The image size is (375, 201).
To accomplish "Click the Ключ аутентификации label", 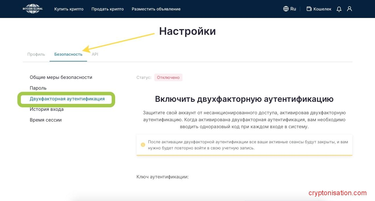I will 162,177.
